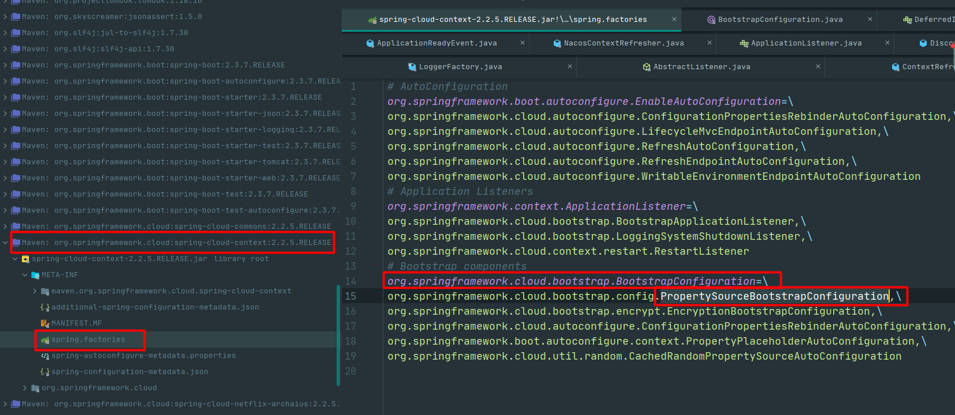Click library icon of spring-boot:2.3.7.RELEASE
This screenshot has height=415, width=955.
tap(16, 65)
